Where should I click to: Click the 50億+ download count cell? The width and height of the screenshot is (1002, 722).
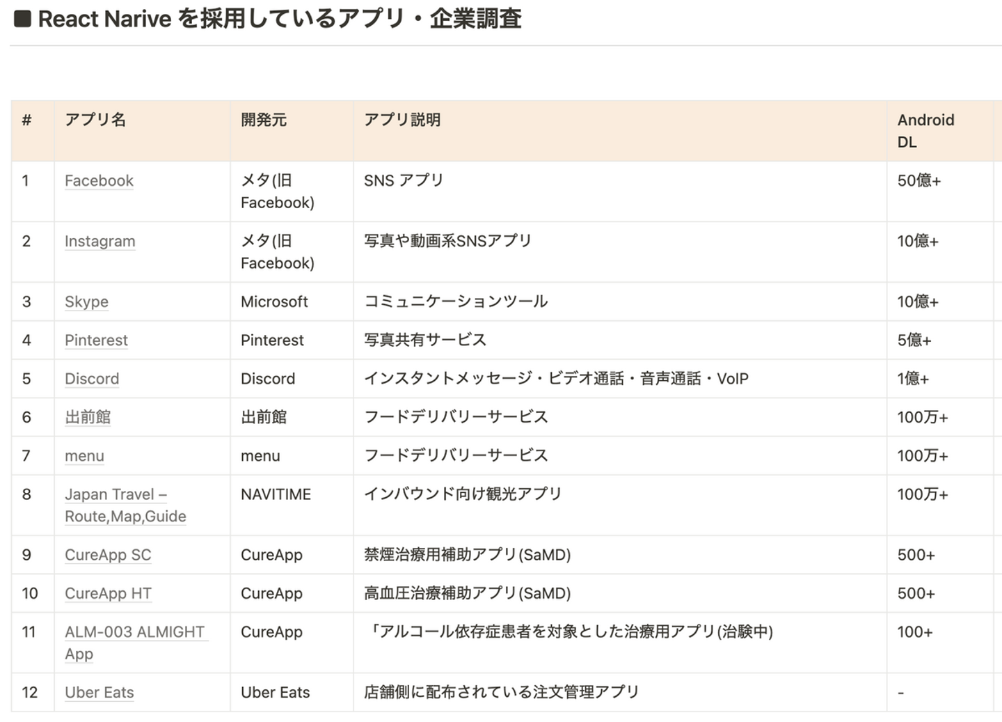point(918,181)
